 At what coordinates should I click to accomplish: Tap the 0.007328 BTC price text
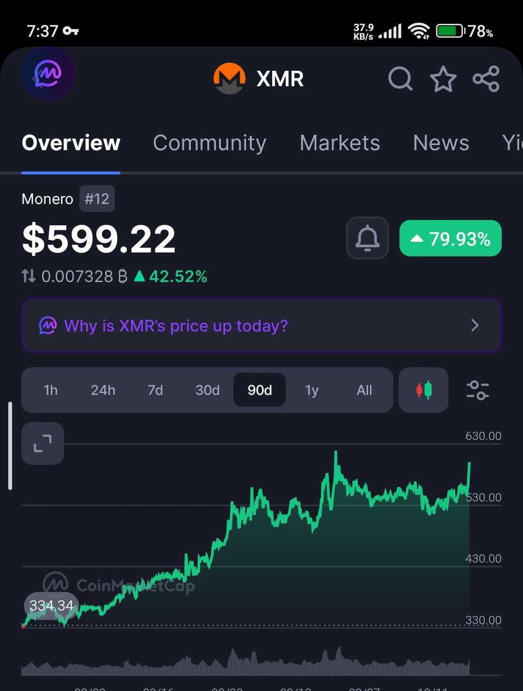point(84,276)
